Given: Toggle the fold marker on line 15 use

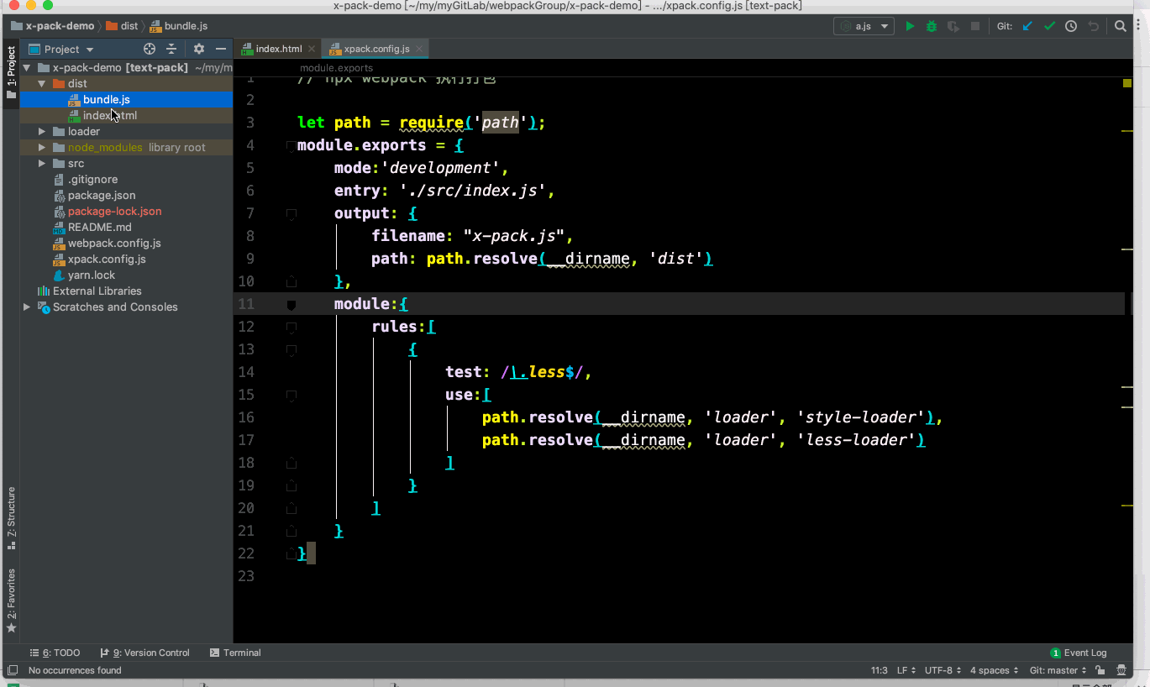Looking at the screenshot, I should pos(291,396).
